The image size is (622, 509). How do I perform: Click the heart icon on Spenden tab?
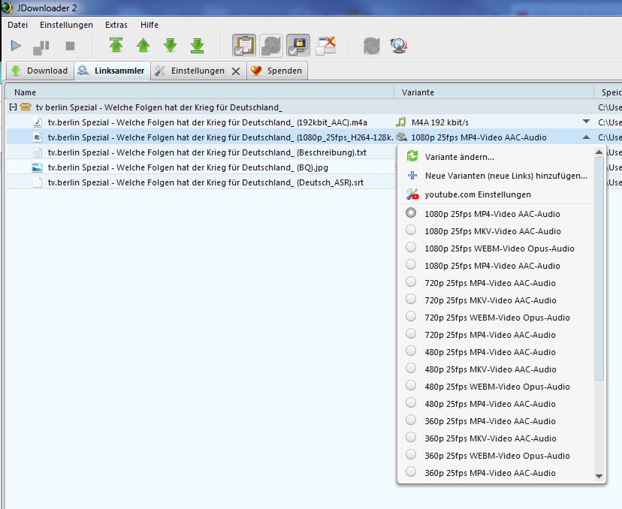point(256,71)
